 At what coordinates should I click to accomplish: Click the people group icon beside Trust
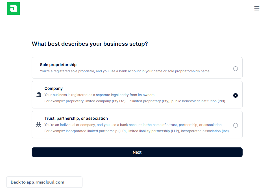(x=39, y=125)
